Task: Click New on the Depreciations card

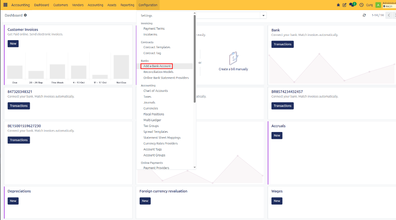Action: [x=13, y=201]
